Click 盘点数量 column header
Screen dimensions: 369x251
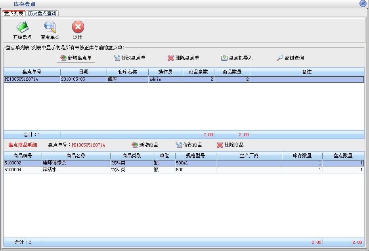pos(343,156)
